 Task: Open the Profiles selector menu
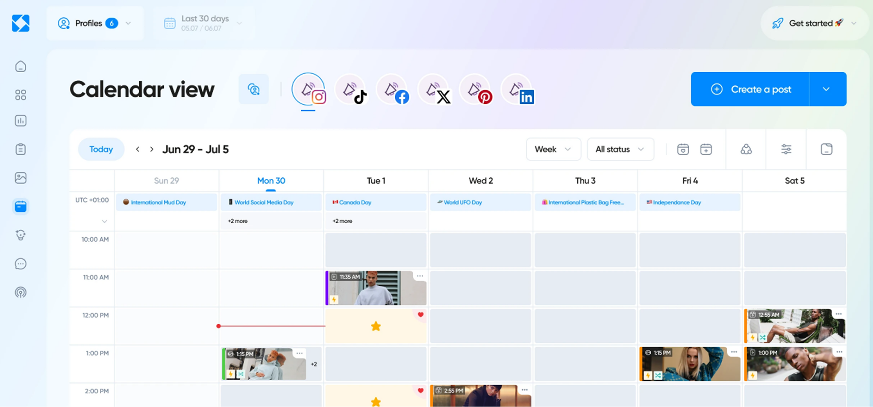click(x=94, y=23)
